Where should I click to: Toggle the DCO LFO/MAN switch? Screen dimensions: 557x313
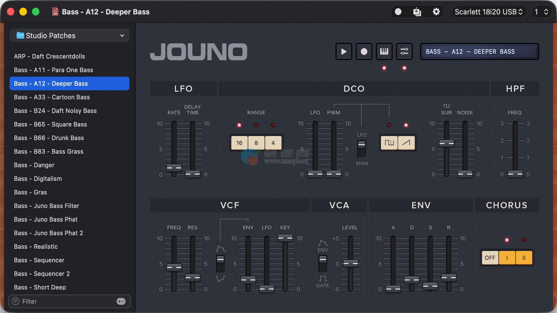tap(361, 149)
